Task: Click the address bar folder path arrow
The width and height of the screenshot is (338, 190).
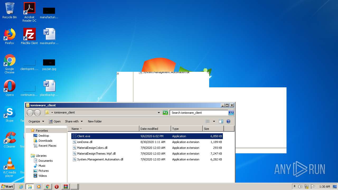Action: pos(52,113)
